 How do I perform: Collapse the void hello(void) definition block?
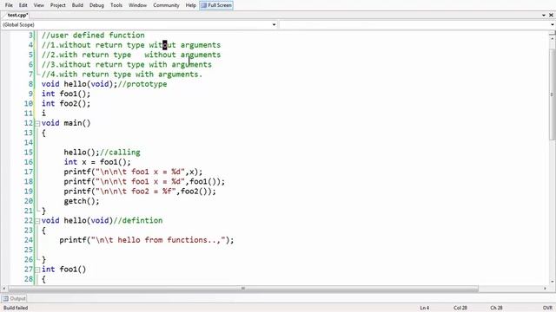click(37, 221)
